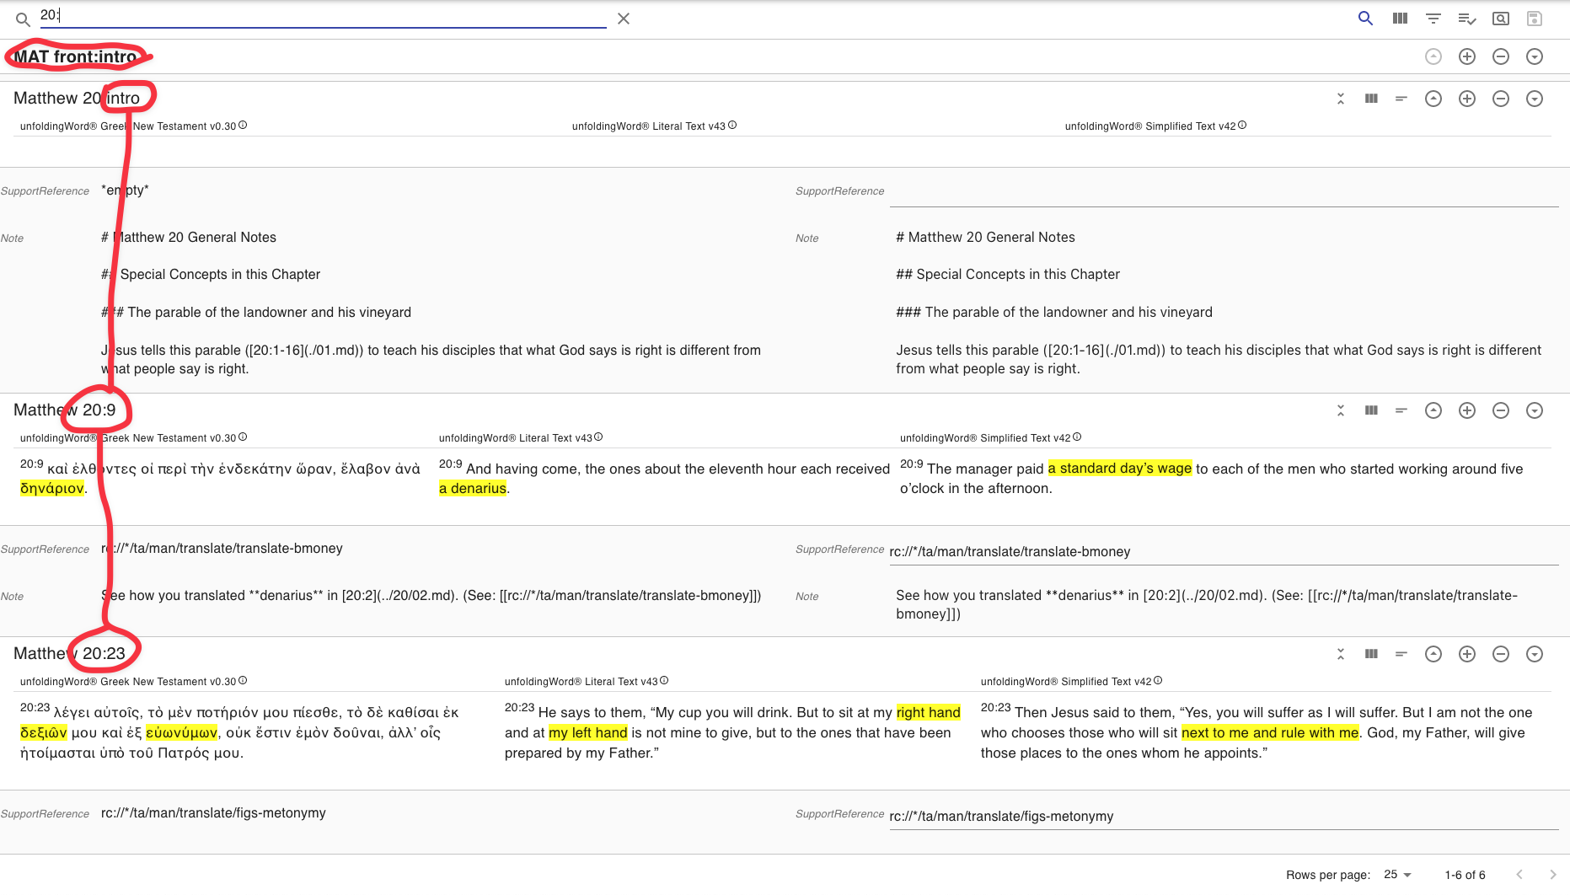
Task: Collapse the Matthew 20:9 row
Action: click(1341, 410)
